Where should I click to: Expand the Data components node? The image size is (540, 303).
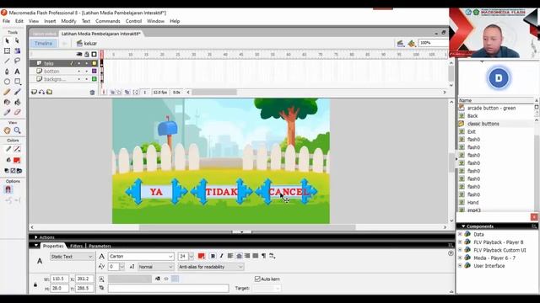460,234
